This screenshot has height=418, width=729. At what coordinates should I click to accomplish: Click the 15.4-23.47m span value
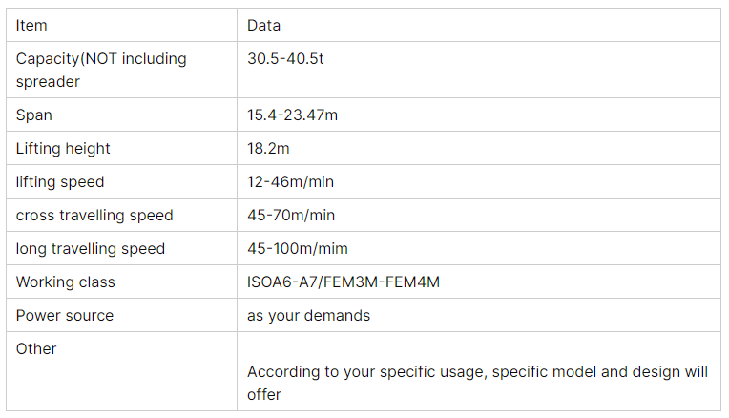pos(292,115)
